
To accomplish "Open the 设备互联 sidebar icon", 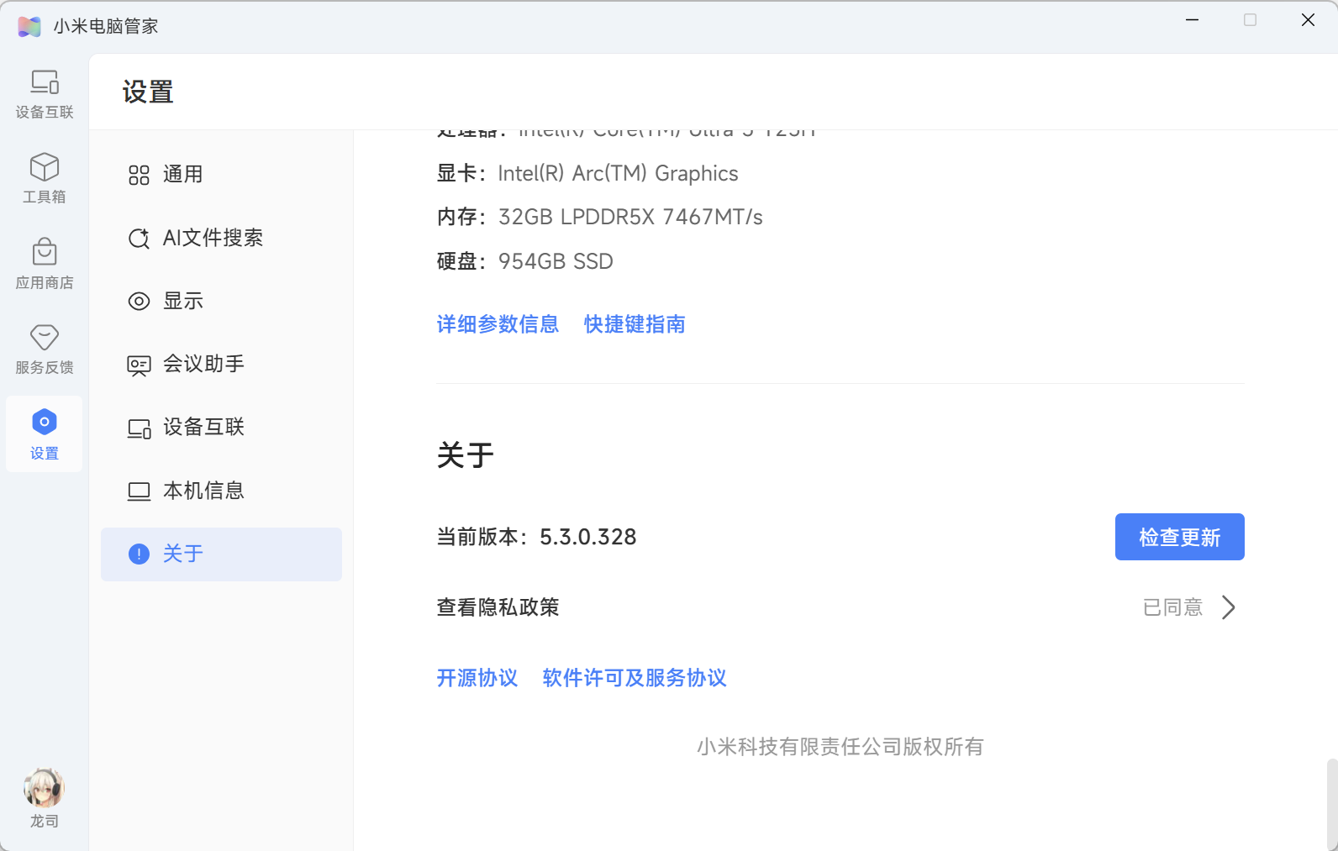I will pyautogui.click(x=45, y=82).
